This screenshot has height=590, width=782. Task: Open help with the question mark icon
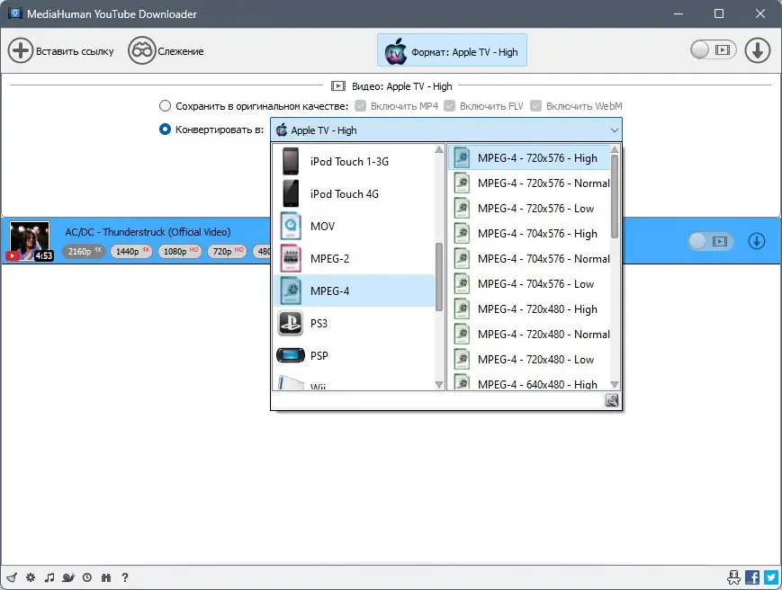(125, 577)
